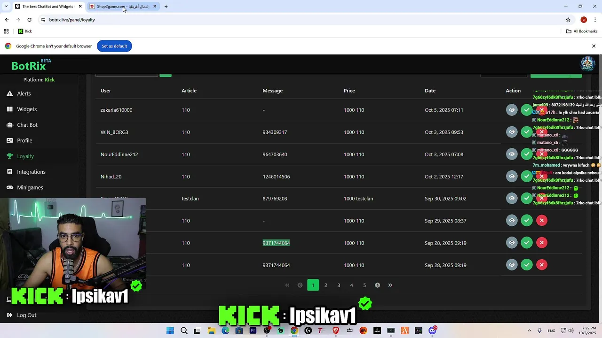602x338 pixels.
Task: Open a new browser tab
Action: (166, 7)
